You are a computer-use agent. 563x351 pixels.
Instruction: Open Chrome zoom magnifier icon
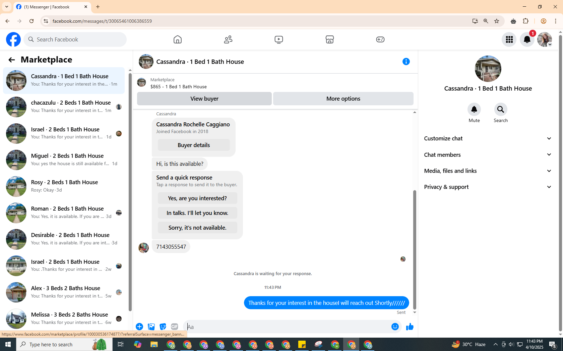(x=486, y=21)
